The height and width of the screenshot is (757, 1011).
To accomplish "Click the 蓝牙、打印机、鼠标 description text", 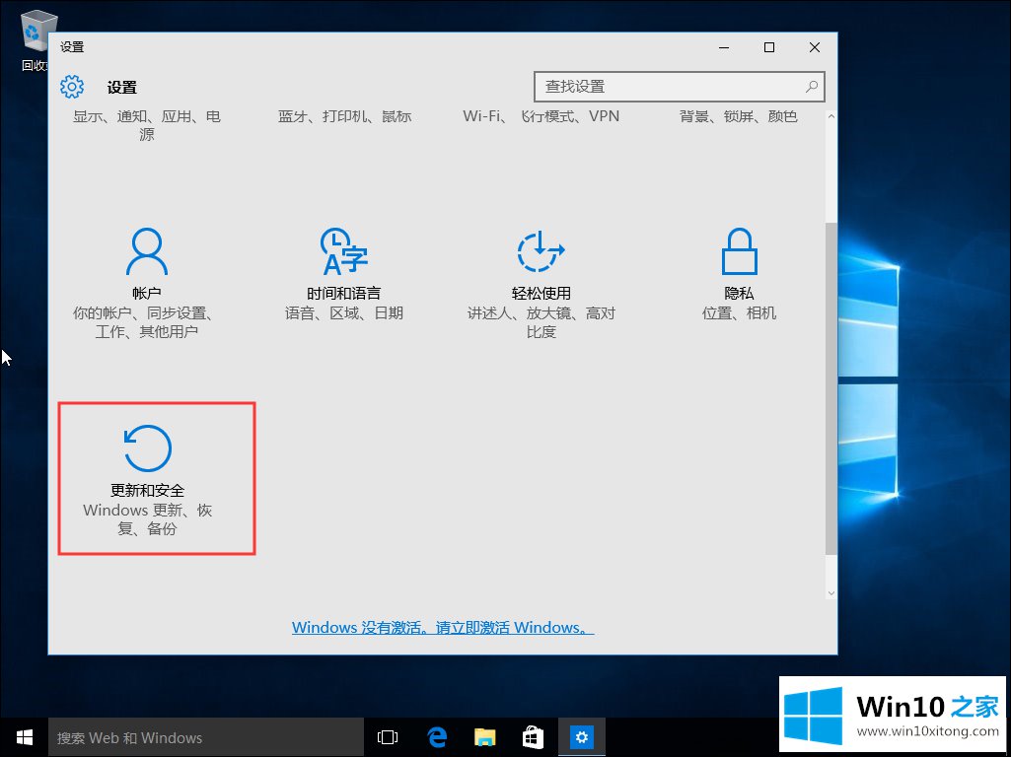I will point(344,116).
